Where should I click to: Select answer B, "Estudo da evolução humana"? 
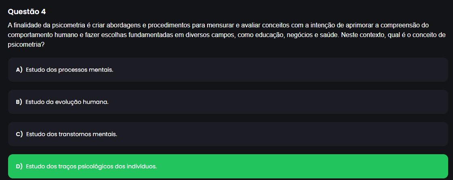point(67,102)
